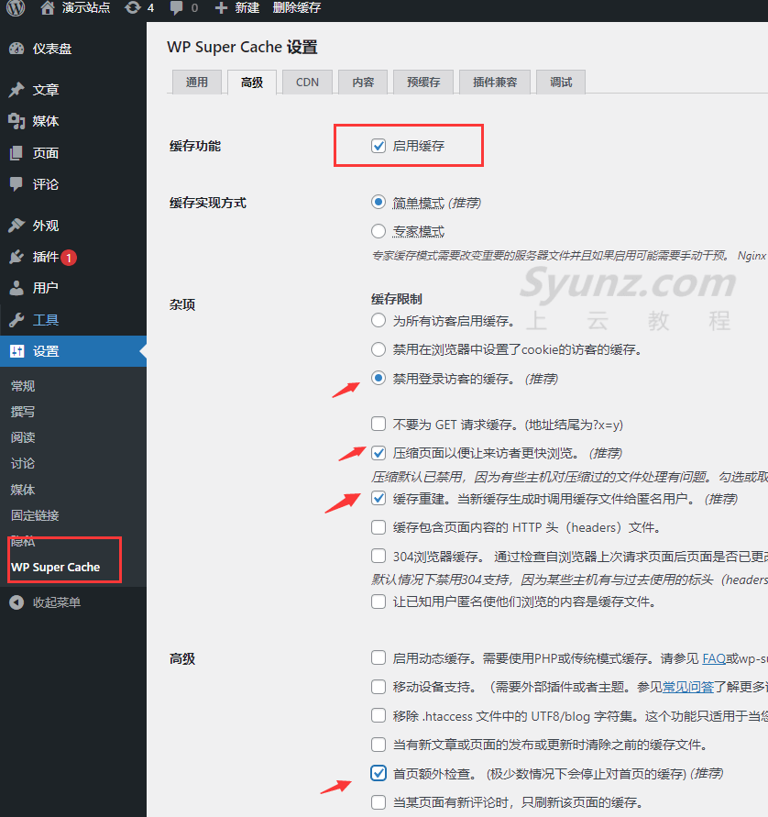Toggle the 首页额外检查 checkbox
Image resolution: width=768 pixels, height=817 pixels.
coord(379,773)
